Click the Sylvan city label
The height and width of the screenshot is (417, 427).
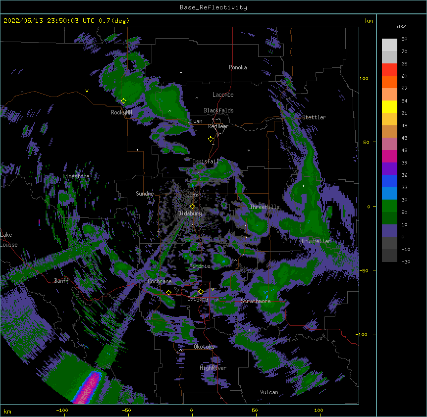pyautogui.click(x=193, y=121)
